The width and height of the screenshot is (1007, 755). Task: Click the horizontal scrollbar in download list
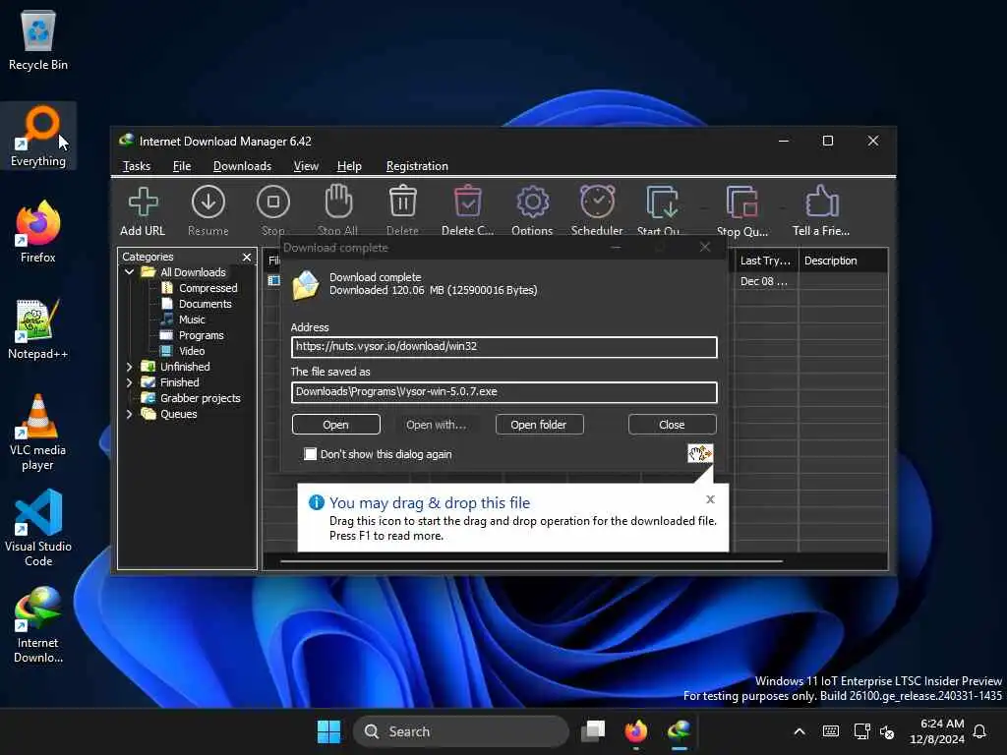click(532, 561)
